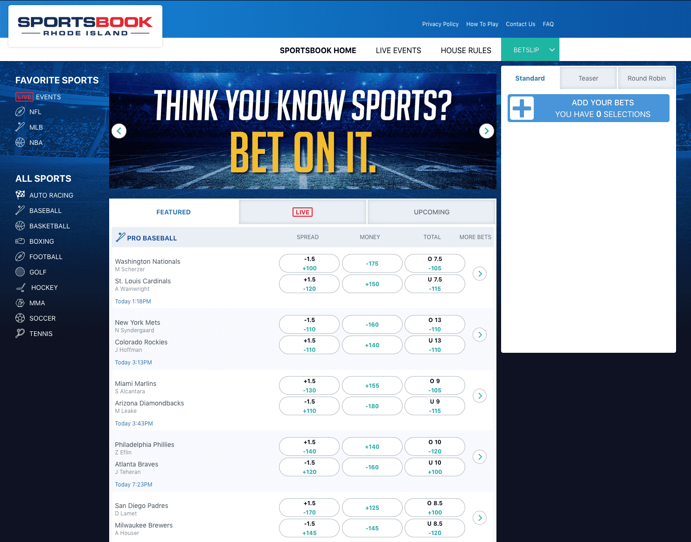Select Over 9 -105 total for Marlins game
The image size is (691, 542).
tap(435, 385)
